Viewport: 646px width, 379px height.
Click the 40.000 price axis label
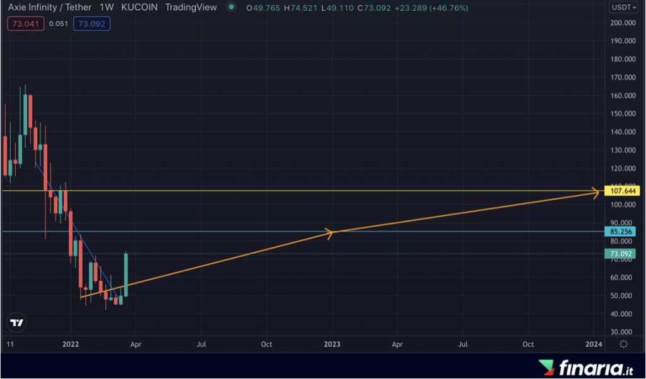[x=621, y=314]
